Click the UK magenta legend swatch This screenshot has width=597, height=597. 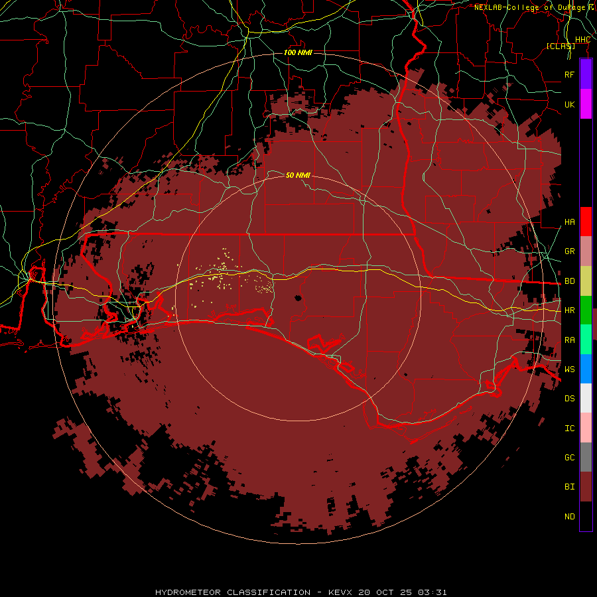click(x=586, y=104)
